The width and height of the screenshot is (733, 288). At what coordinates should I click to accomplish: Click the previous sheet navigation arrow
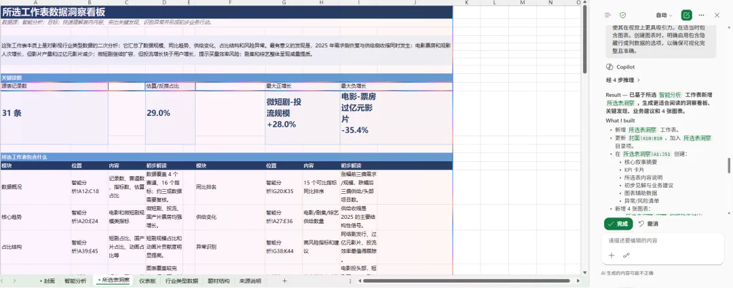pyautogui.click(x=2, y=281)
